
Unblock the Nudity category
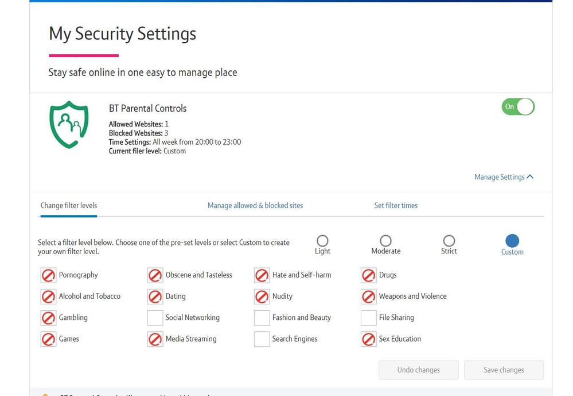(x=262, y=296)
